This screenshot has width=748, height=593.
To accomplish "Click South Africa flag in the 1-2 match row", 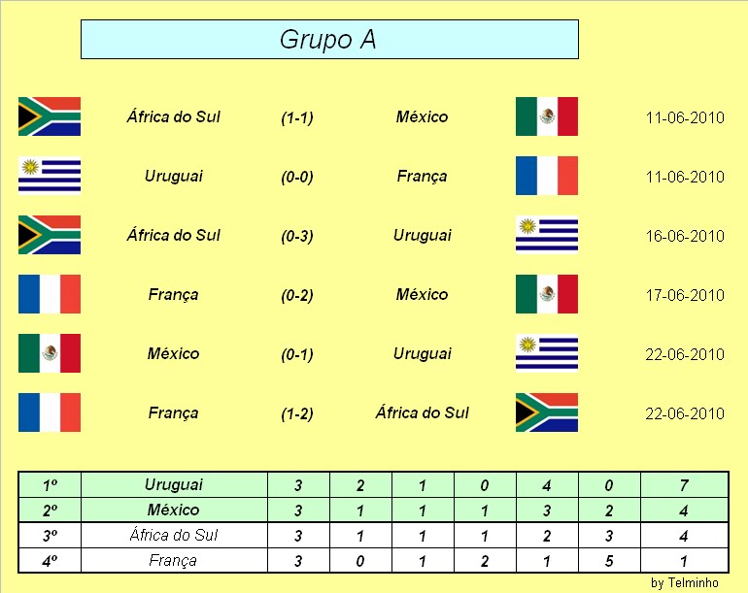I will (x=546, y=412).
